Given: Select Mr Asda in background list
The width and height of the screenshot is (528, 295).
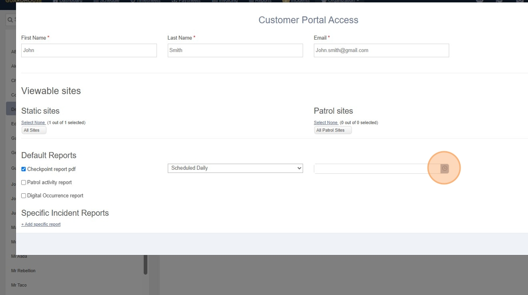Looking at the screenshot, I should 19,256.
